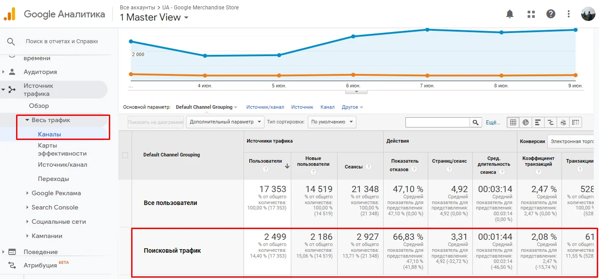Click help icon under Пользователи column
Screen dimensions: 599x279
265,169
